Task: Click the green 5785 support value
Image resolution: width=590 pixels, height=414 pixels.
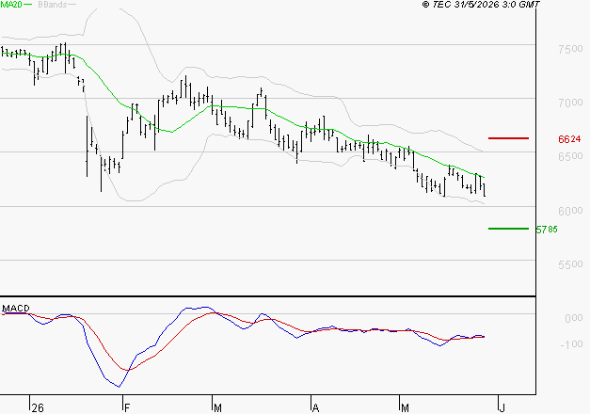Action: [x=547, y=230]
